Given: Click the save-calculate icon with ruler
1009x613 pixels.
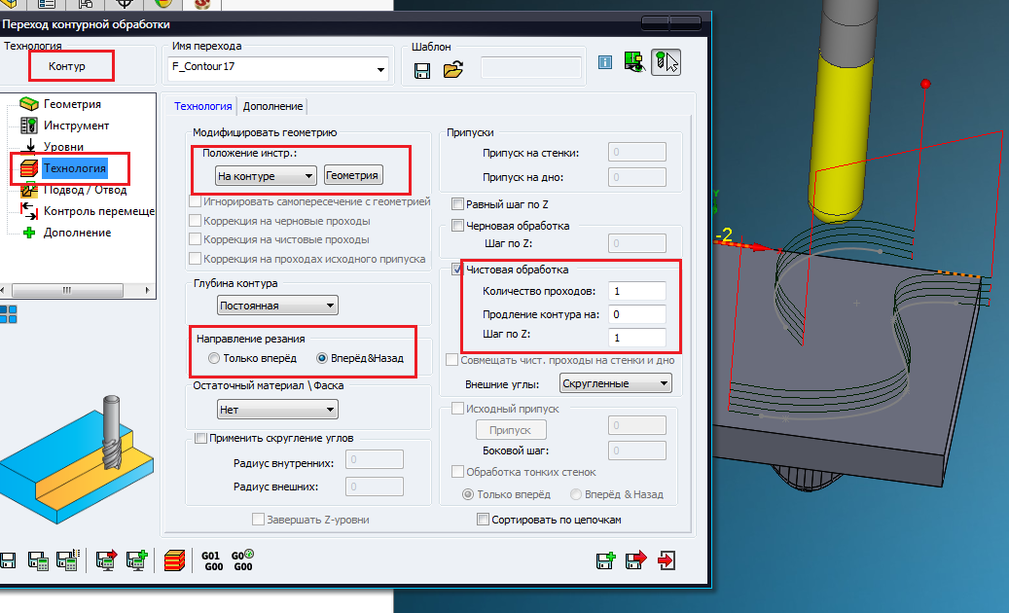Looking at the screenshot, I should [68, 560].
